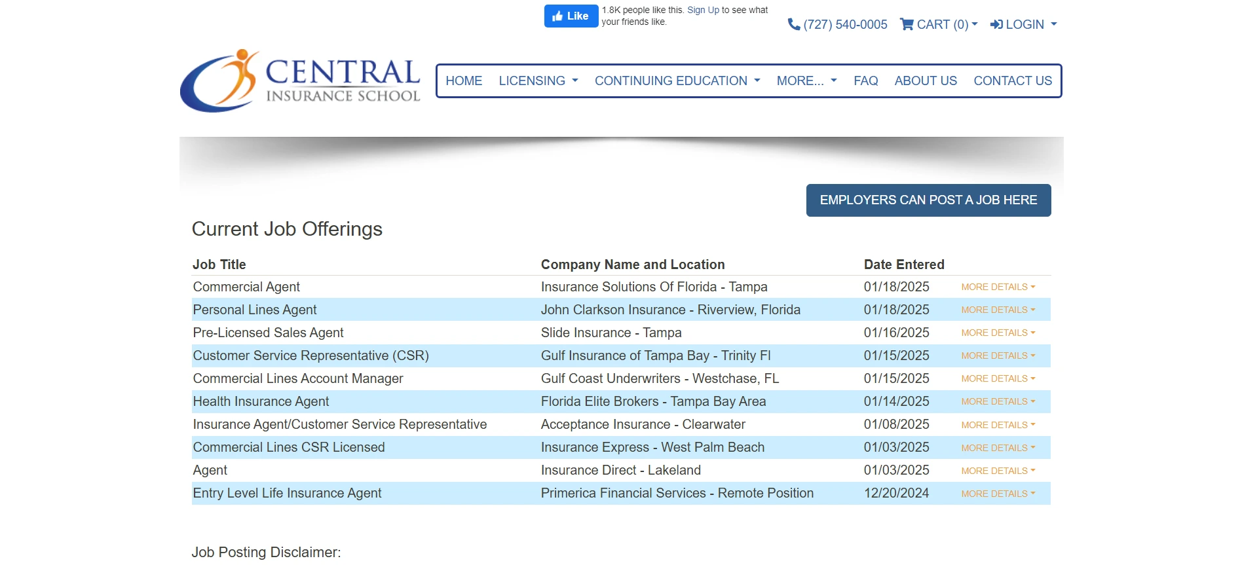Click Insurance Express - West Palm Beach
The width and height of the screenshot is (1240, 565).
[652, 447]
